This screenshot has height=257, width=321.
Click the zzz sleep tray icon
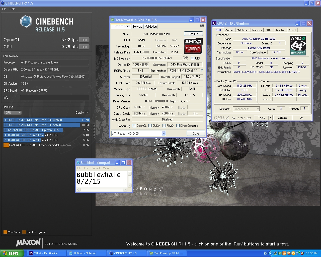pyautogui.click(x=302, y=253)
